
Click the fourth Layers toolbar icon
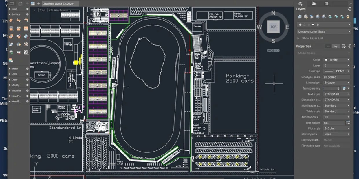point(318,17)
